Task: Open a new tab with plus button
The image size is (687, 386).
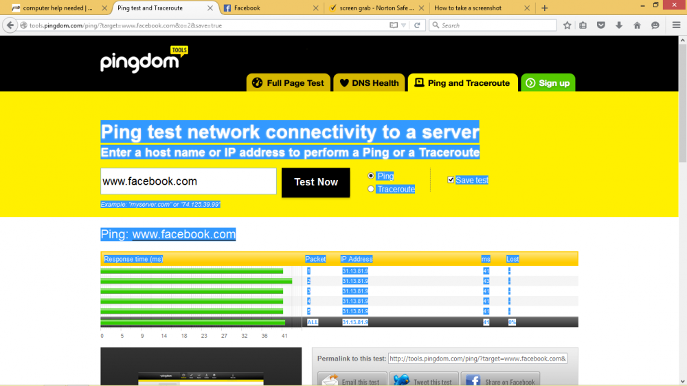Action: coord(545,8)
